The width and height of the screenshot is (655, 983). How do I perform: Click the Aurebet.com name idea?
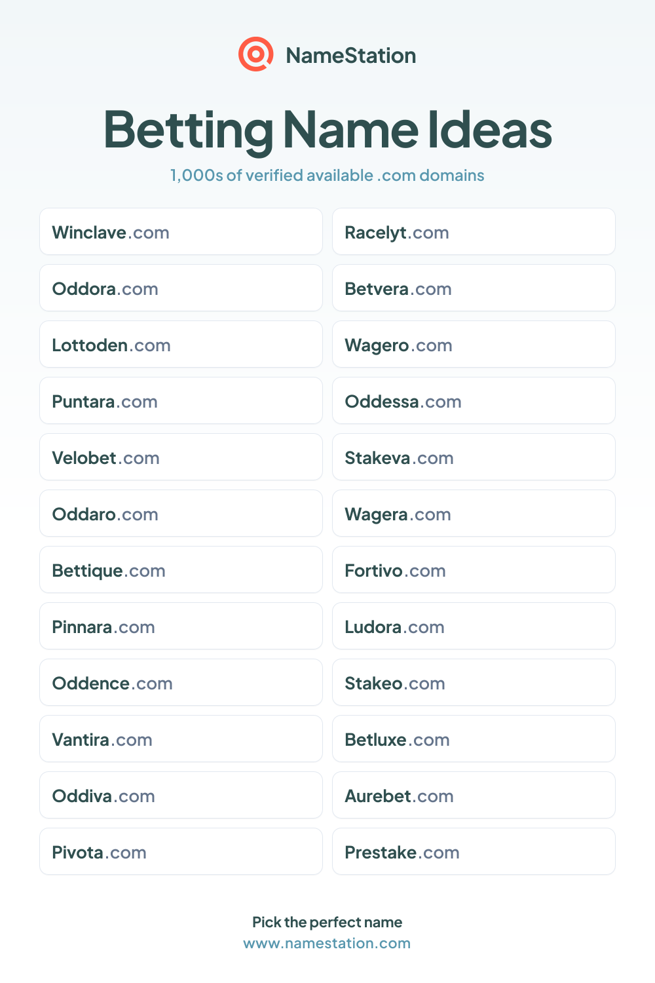tap(474, 795)
